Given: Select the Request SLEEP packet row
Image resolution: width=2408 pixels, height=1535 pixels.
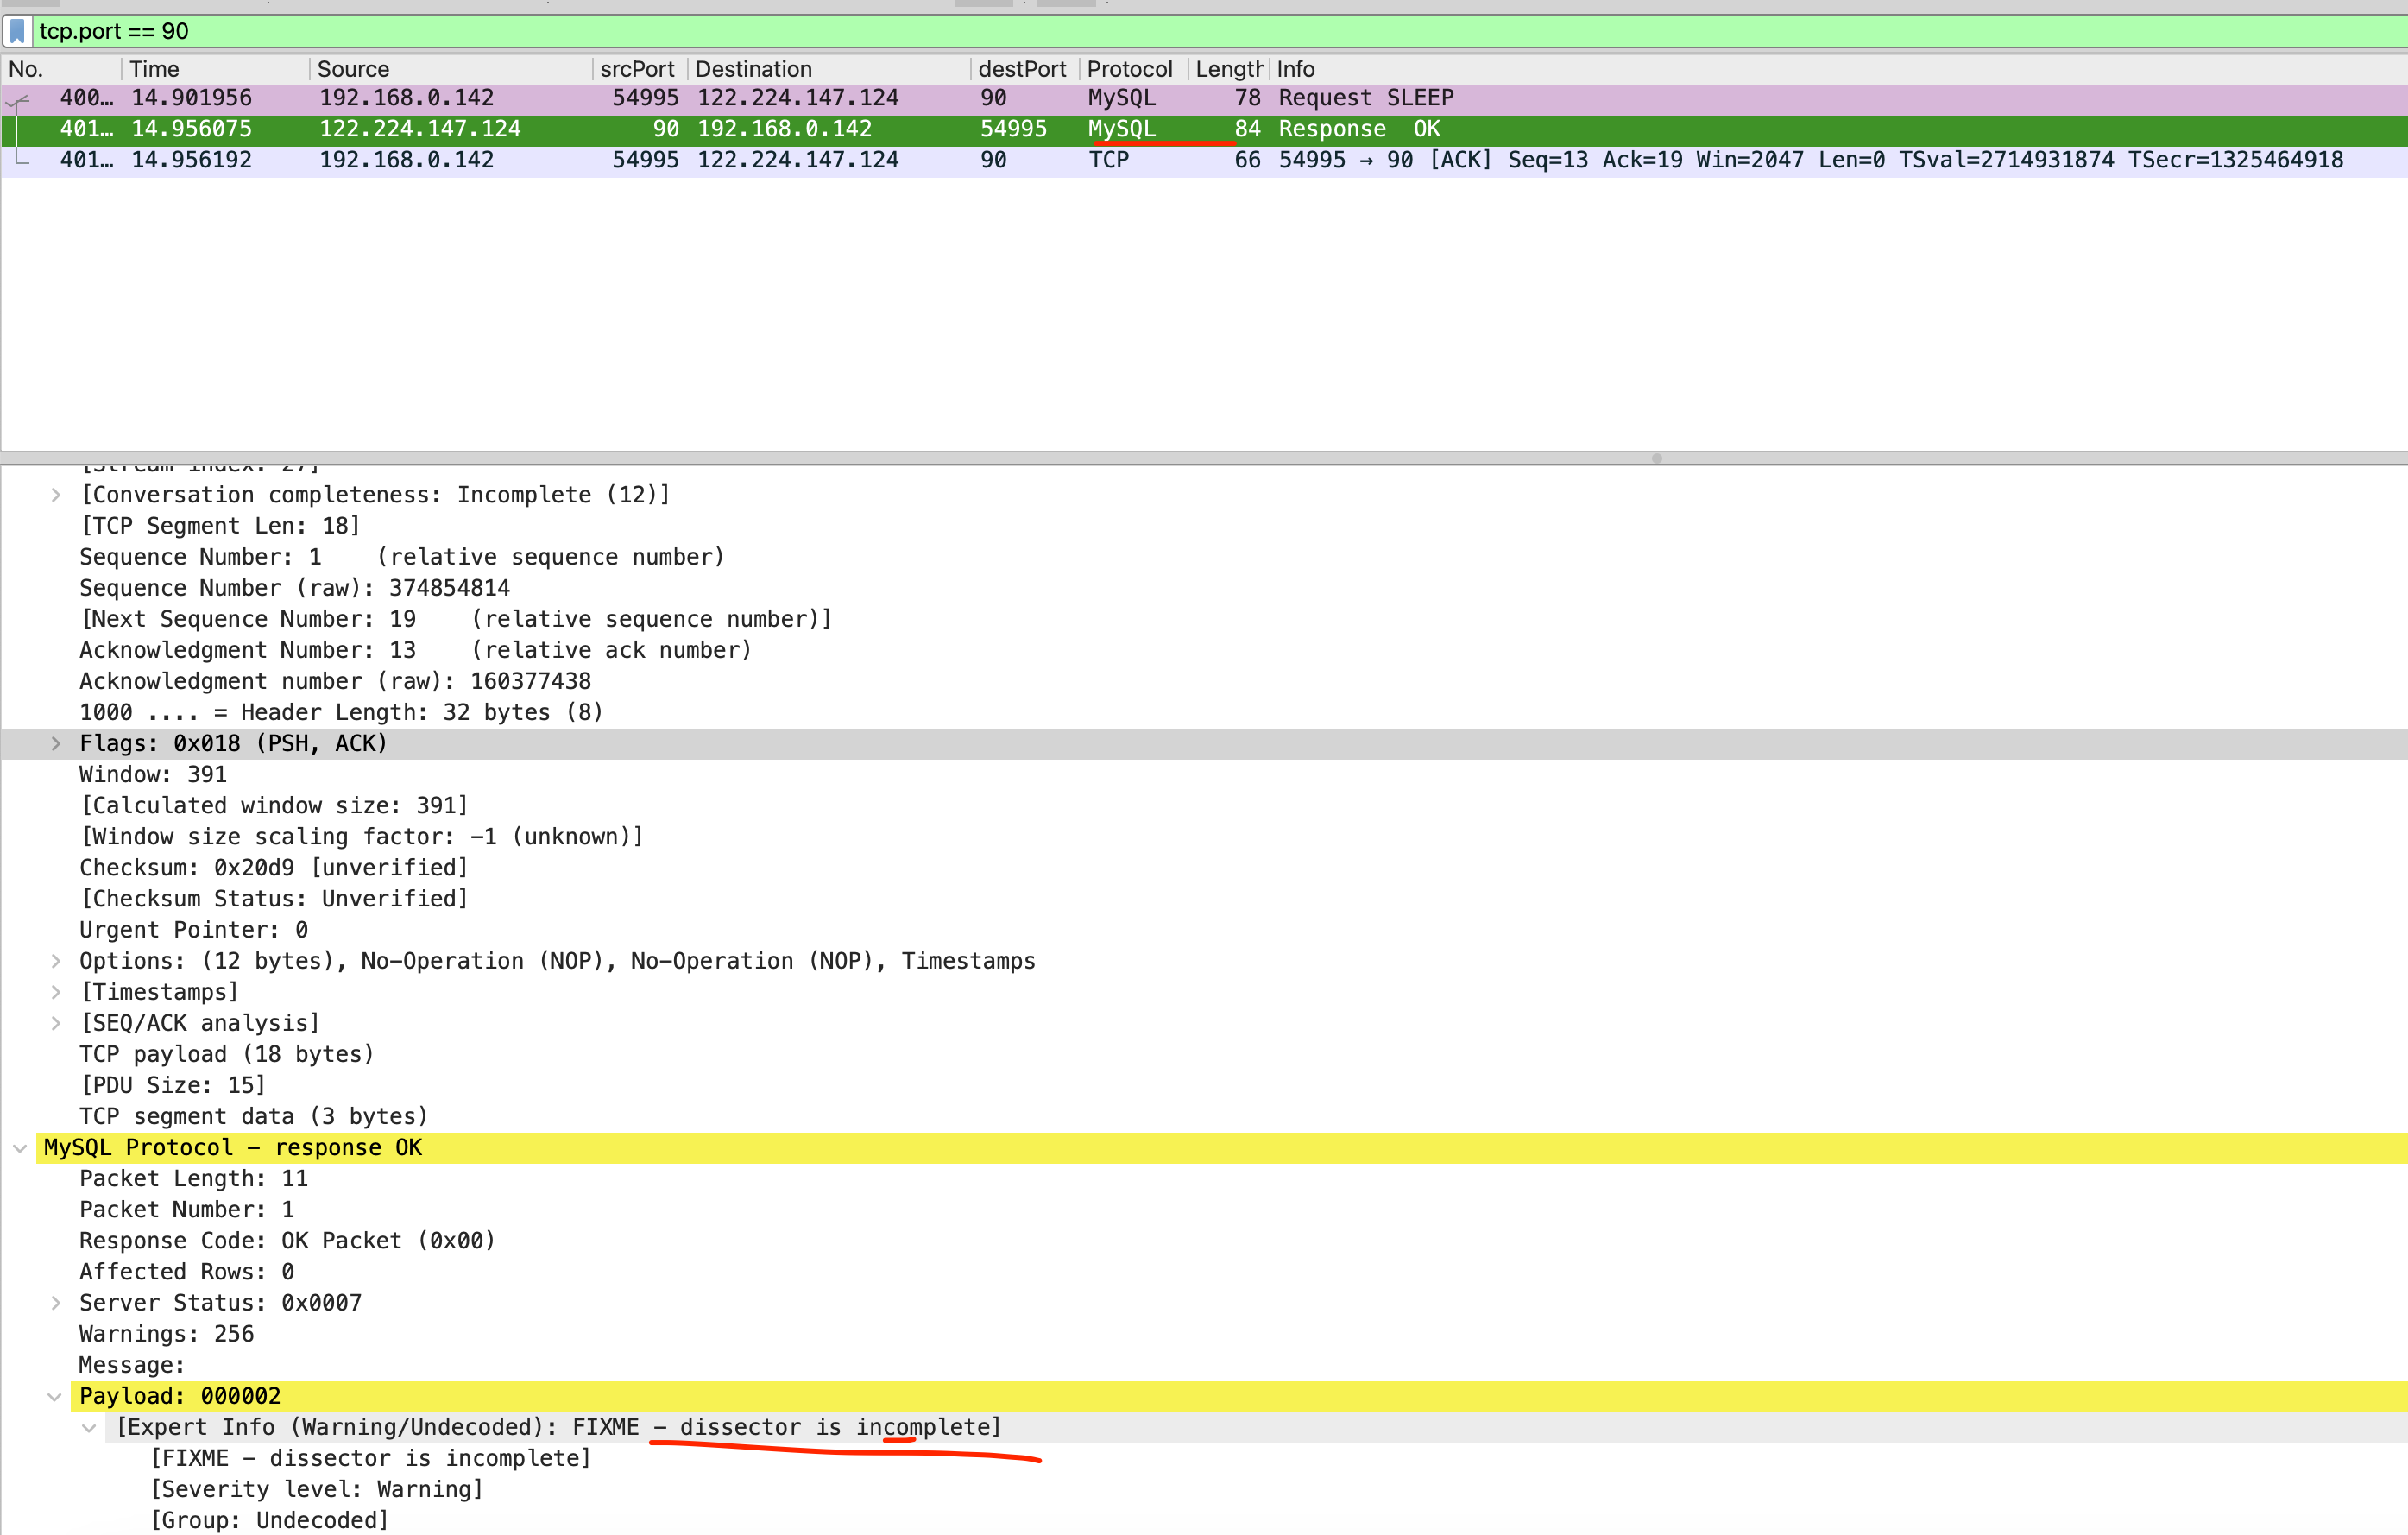Looking at the screenshot, I should pos(1204,98).
